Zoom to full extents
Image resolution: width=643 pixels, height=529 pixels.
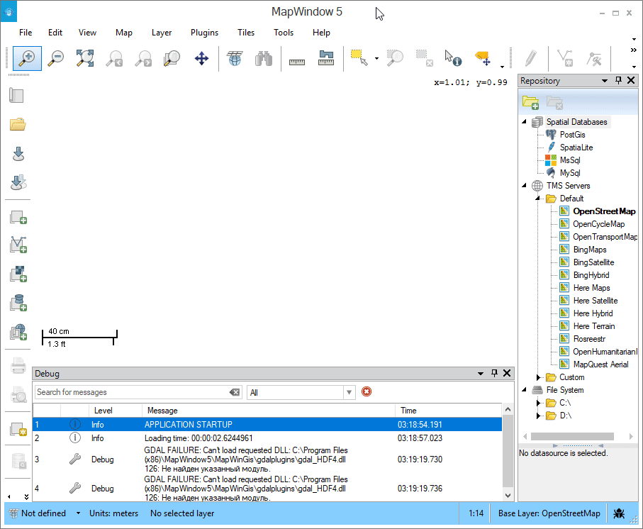coord(85,59)
